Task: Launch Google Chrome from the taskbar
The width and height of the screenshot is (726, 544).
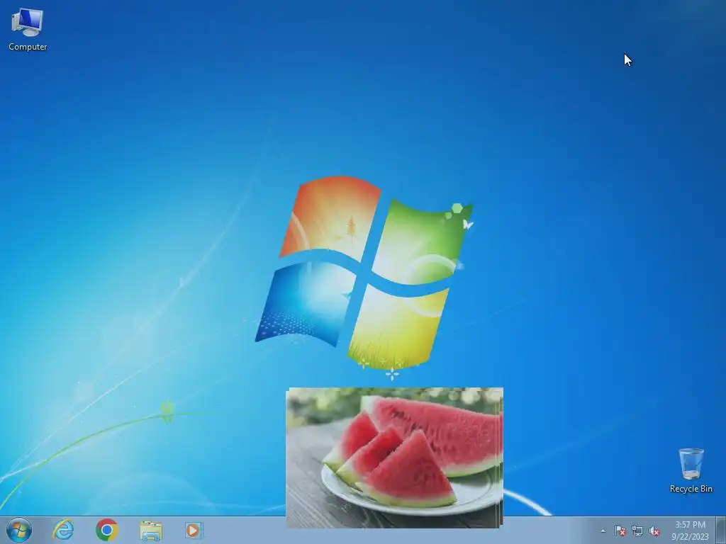Action: [107, 530]
